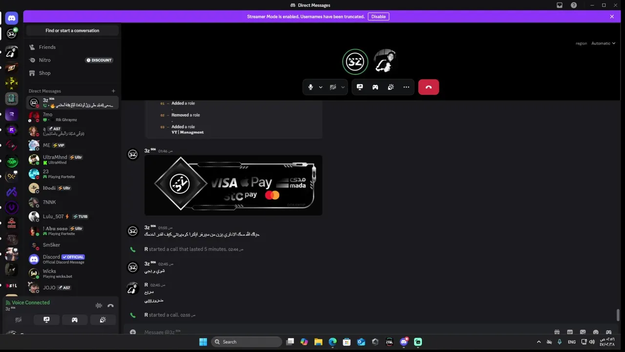Open 3z server icon in server list

tap(12, 34)
